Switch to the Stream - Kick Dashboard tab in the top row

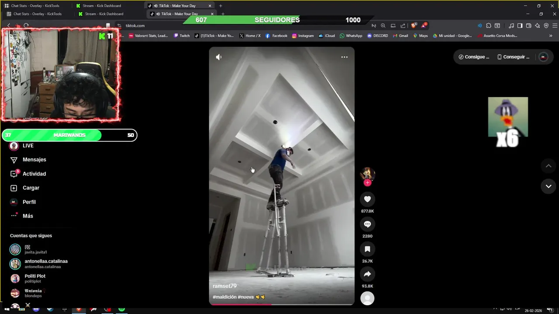click(x=103, y=6)
